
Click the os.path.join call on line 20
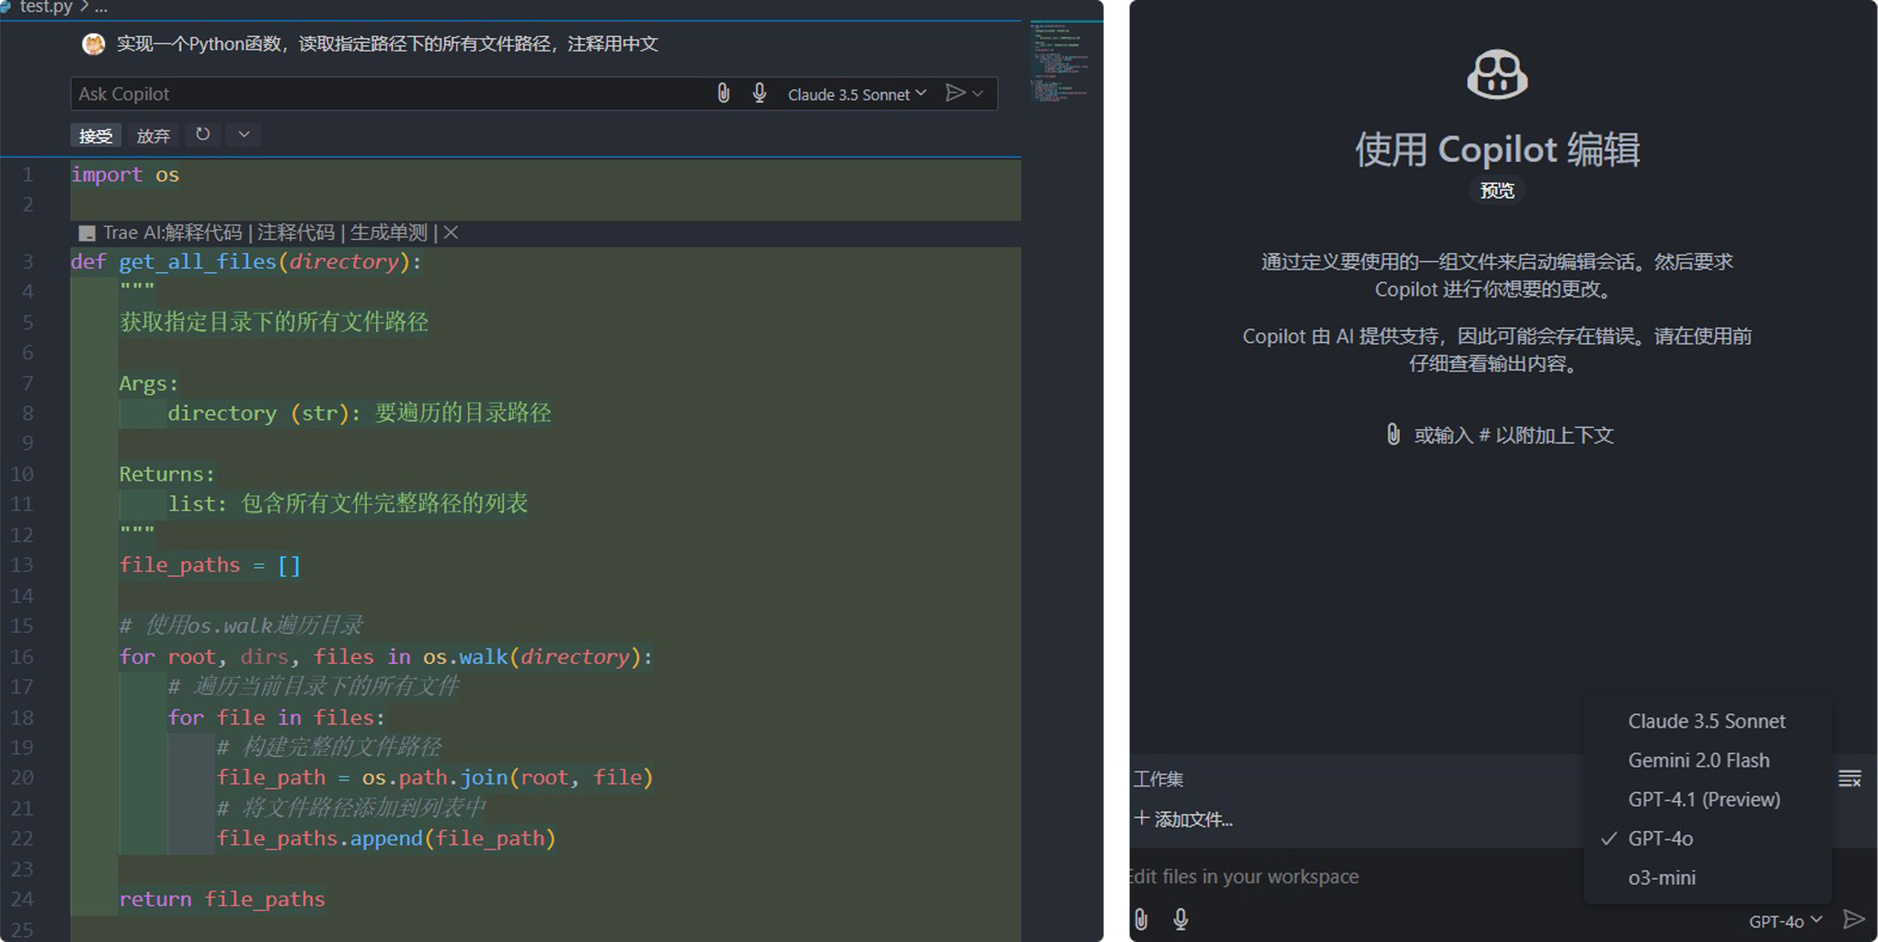(507, 778)
